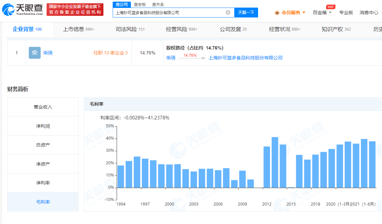The height and width of the screenshot is (224, 382).
Task: Open the TianYanCha home logo
Action: [22, 10]
